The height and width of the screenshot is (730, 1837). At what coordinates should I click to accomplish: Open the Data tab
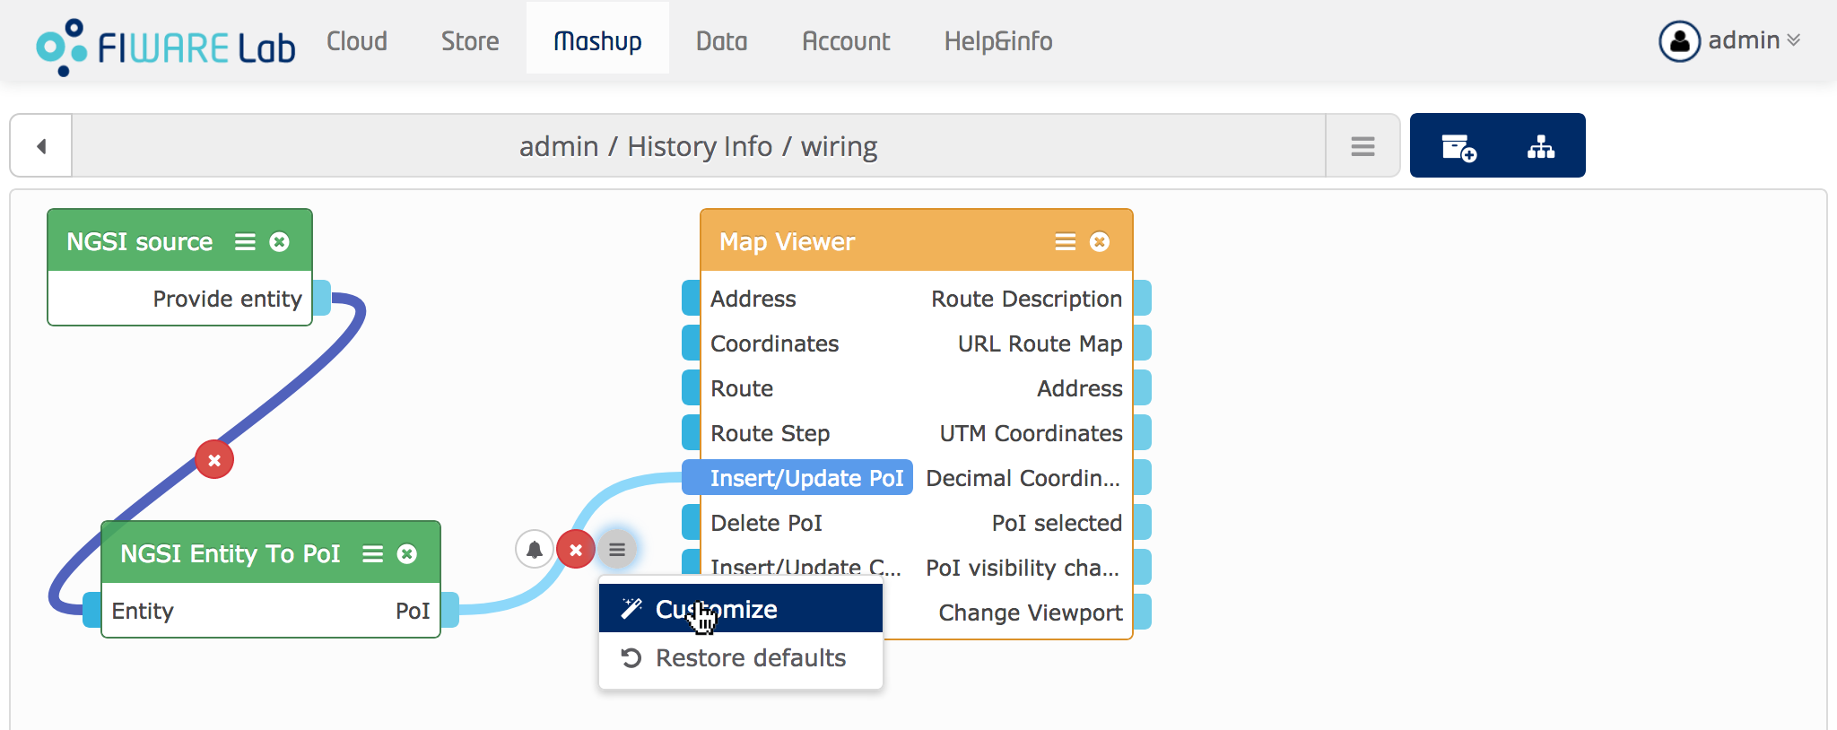[x=721, y=41]
